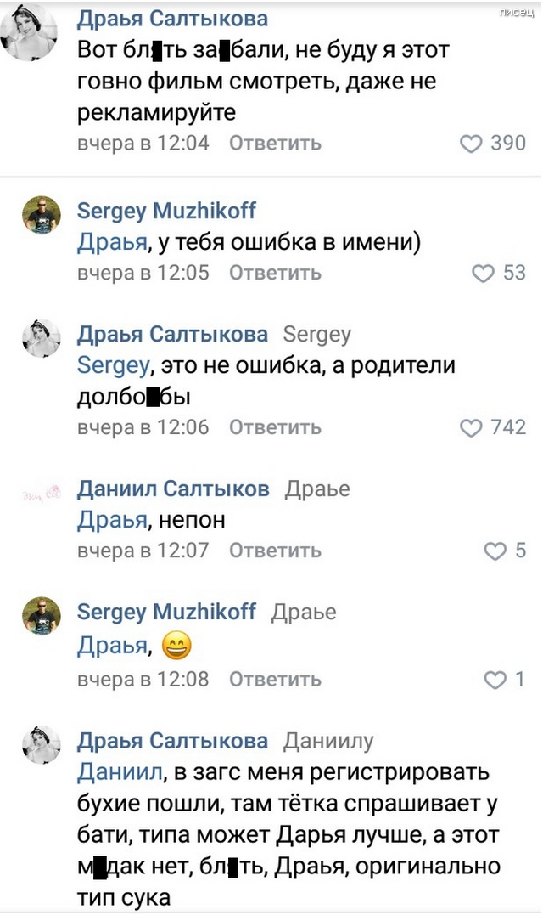Reply to the 12:07 comment

(x=275, y=551)
